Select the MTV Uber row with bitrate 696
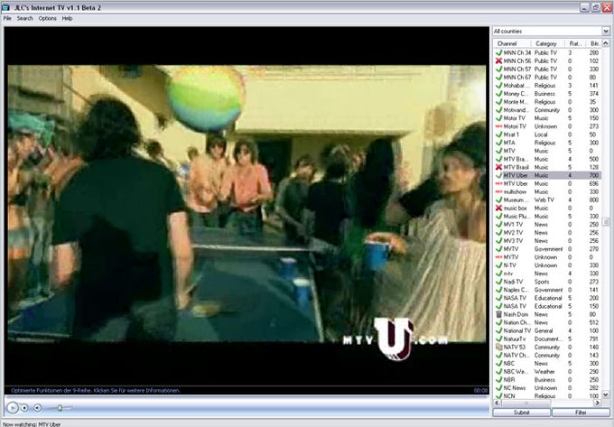Image resolution: width=614 pixels, height=427 pixels. 547,183
